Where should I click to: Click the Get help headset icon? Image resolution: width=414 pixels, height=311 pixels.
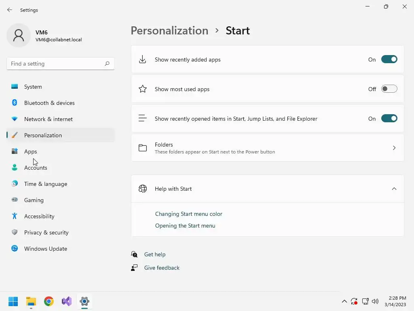click(134, 254)
